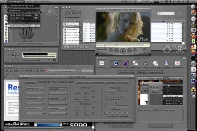Open the Apple menu in the menu bar
The image size is (197, 131).
pos(4,2)
